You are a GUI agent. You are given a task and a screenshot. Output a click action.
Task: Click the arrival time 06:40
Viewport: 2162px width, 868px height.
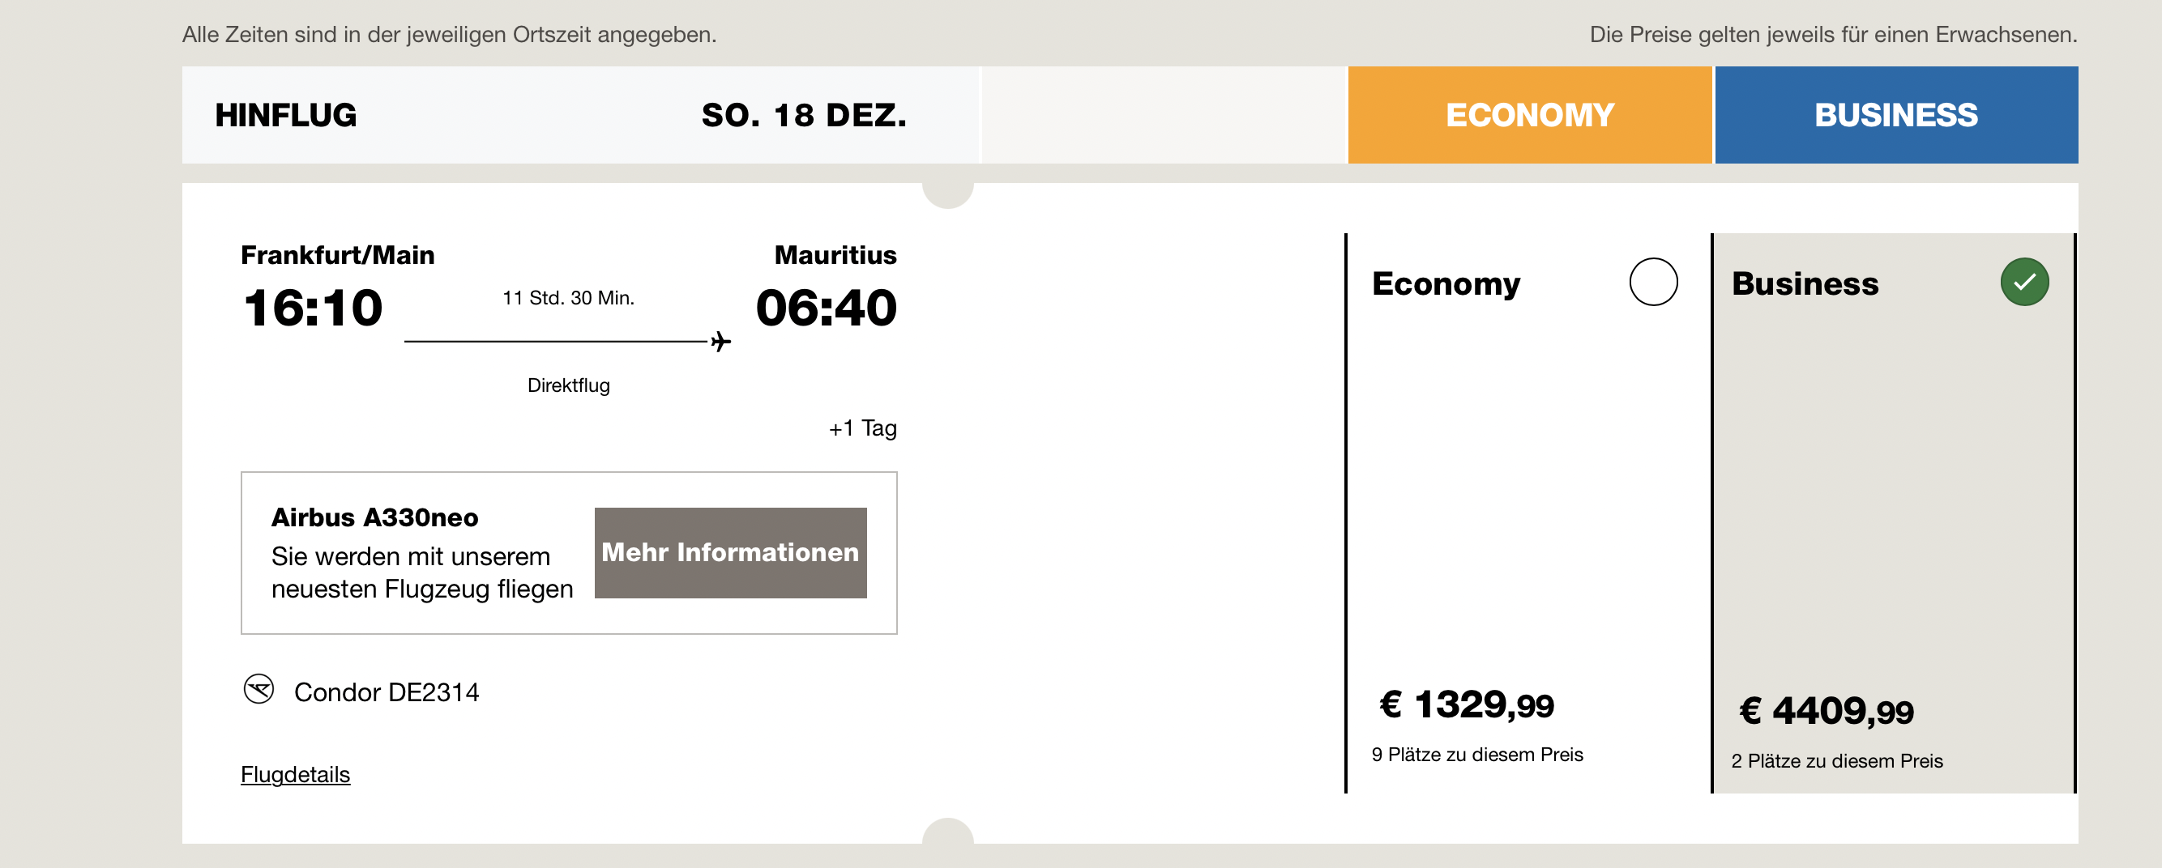click(826, 308)
